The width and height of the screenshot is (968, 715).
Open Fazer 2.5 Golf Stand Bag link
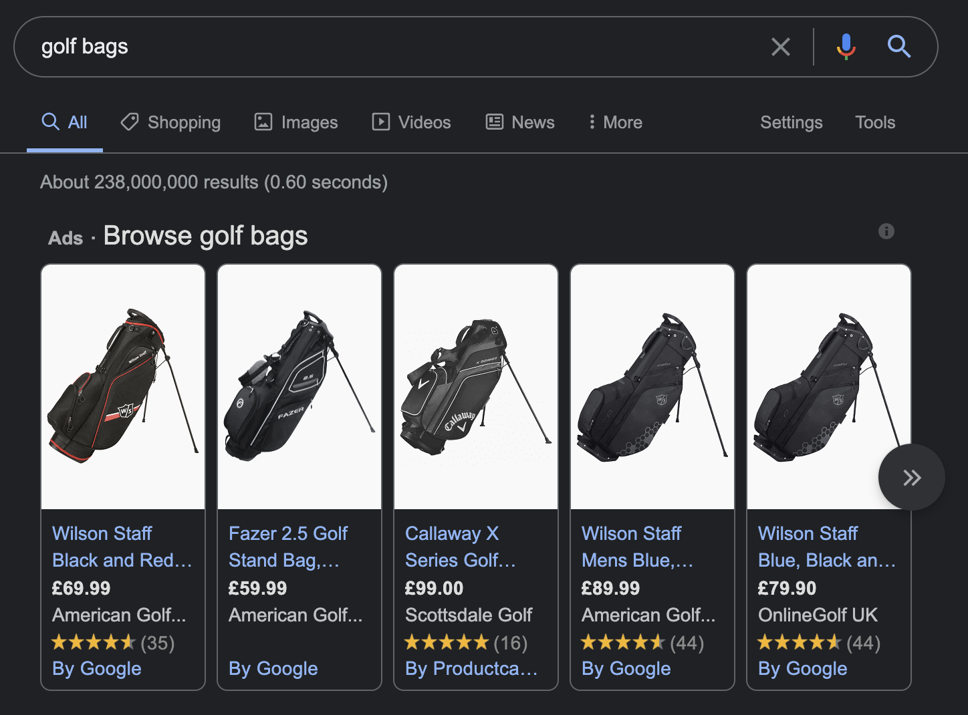click(288, 547)
